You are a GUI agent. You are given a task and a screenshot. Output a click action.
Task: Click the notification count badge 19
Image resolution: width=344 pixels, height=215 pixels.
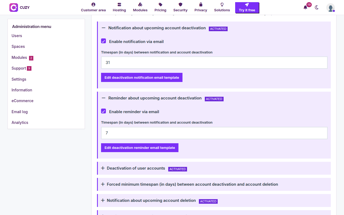click(309, 5)
